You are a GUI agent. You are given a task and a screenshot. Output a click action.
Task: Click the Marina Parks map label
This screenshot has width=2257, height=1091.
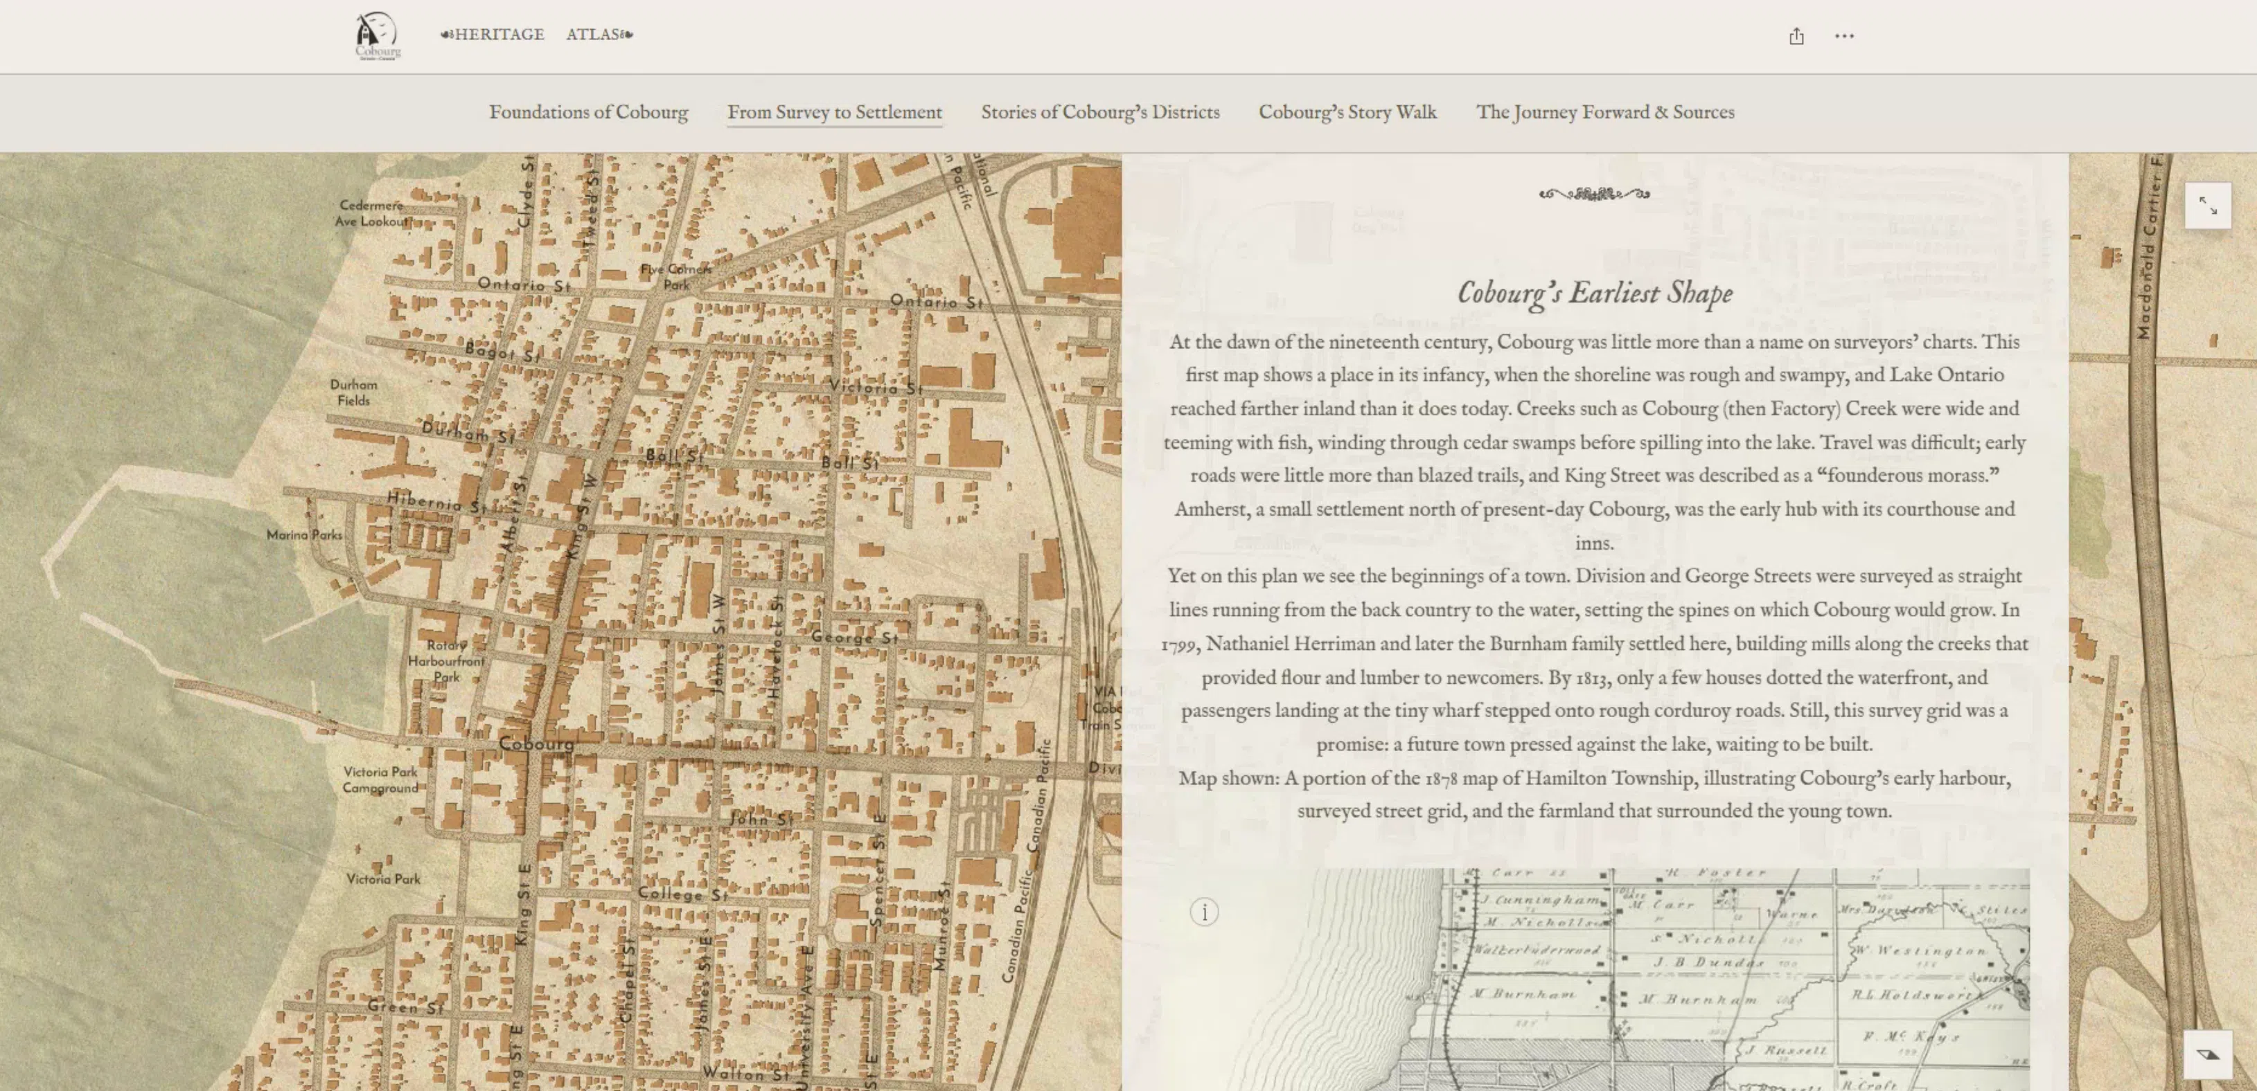(x=304, y=535)
